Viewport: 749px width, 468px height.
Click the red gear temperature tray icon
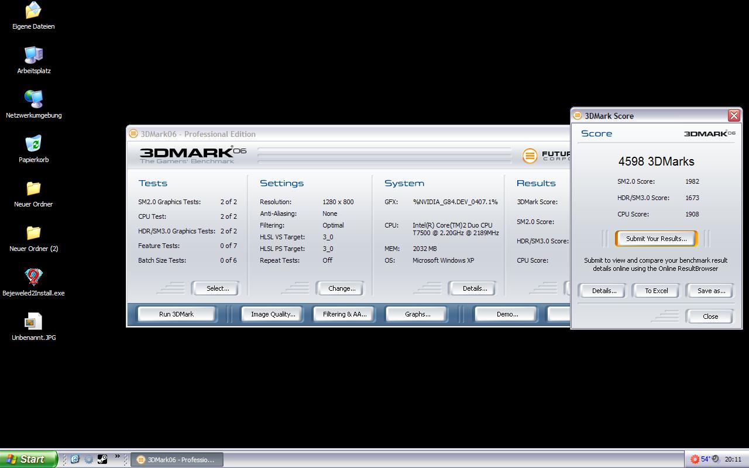[x=695, y=459]
